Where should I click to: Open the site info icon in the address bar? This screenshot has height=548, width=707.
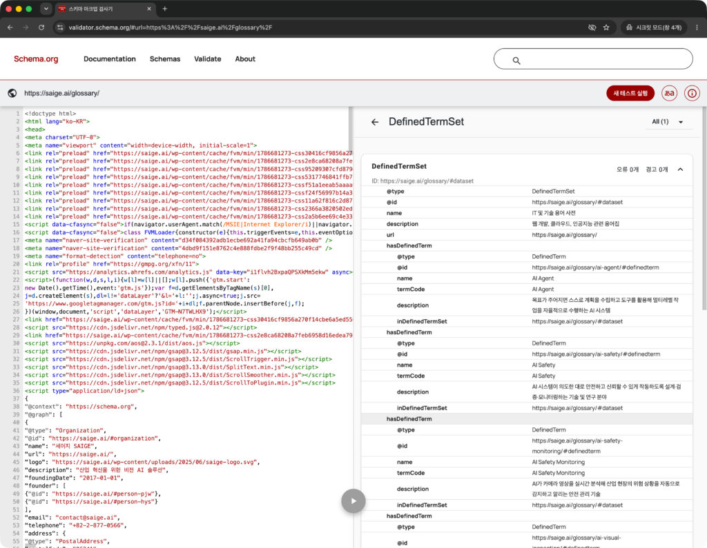coord(60,28)
